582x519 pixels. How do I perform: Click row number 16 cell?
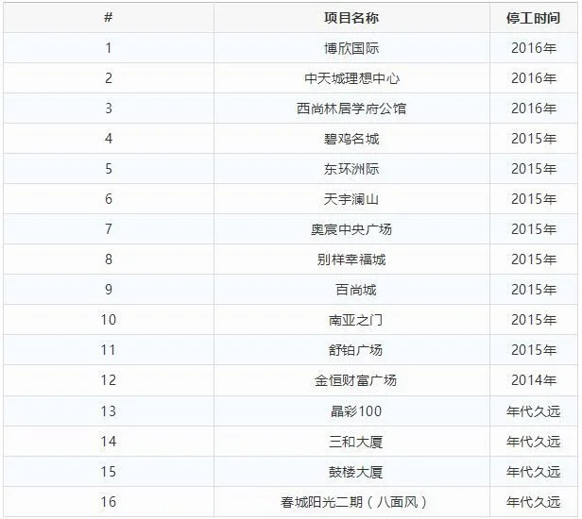click(109, 502)
